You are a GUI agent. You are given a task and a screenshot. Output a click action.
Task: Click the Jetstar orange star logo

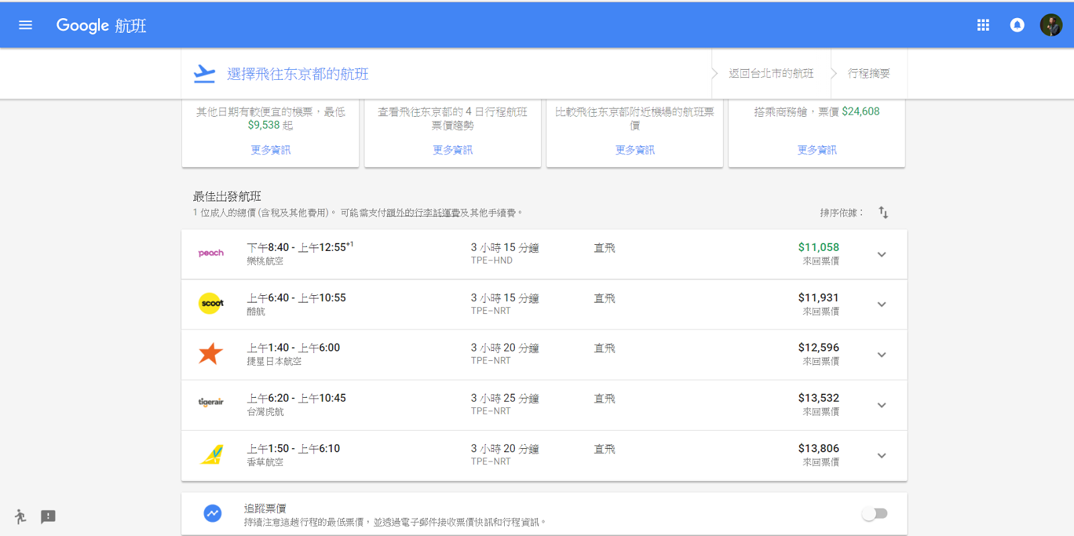[211, 354]
